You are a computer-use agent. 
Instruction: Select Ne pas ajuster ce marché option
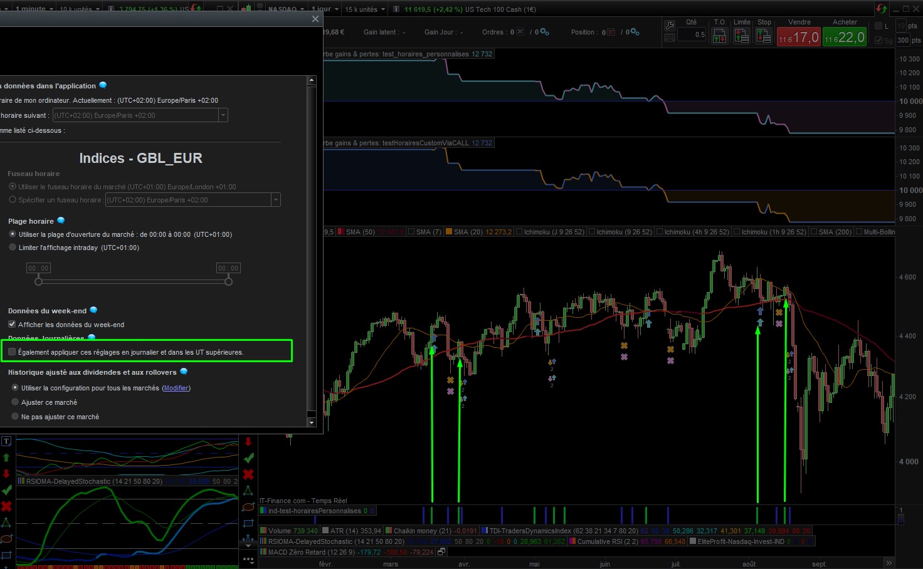click(15, 417)
